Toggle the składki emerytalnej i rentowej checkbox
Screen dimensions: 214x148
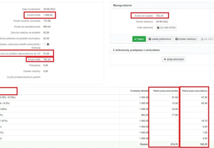44,44
